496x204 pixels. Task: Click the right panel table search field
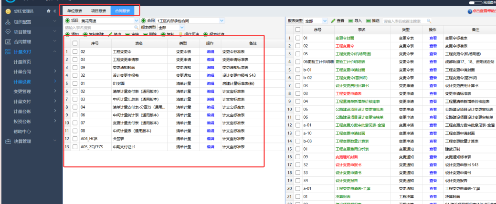407,21
